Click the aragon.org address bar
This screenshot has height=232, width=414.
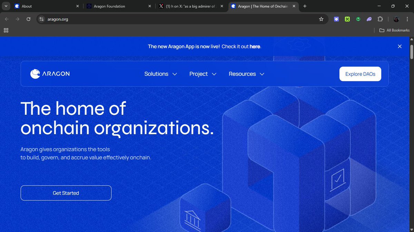point(182,19)
